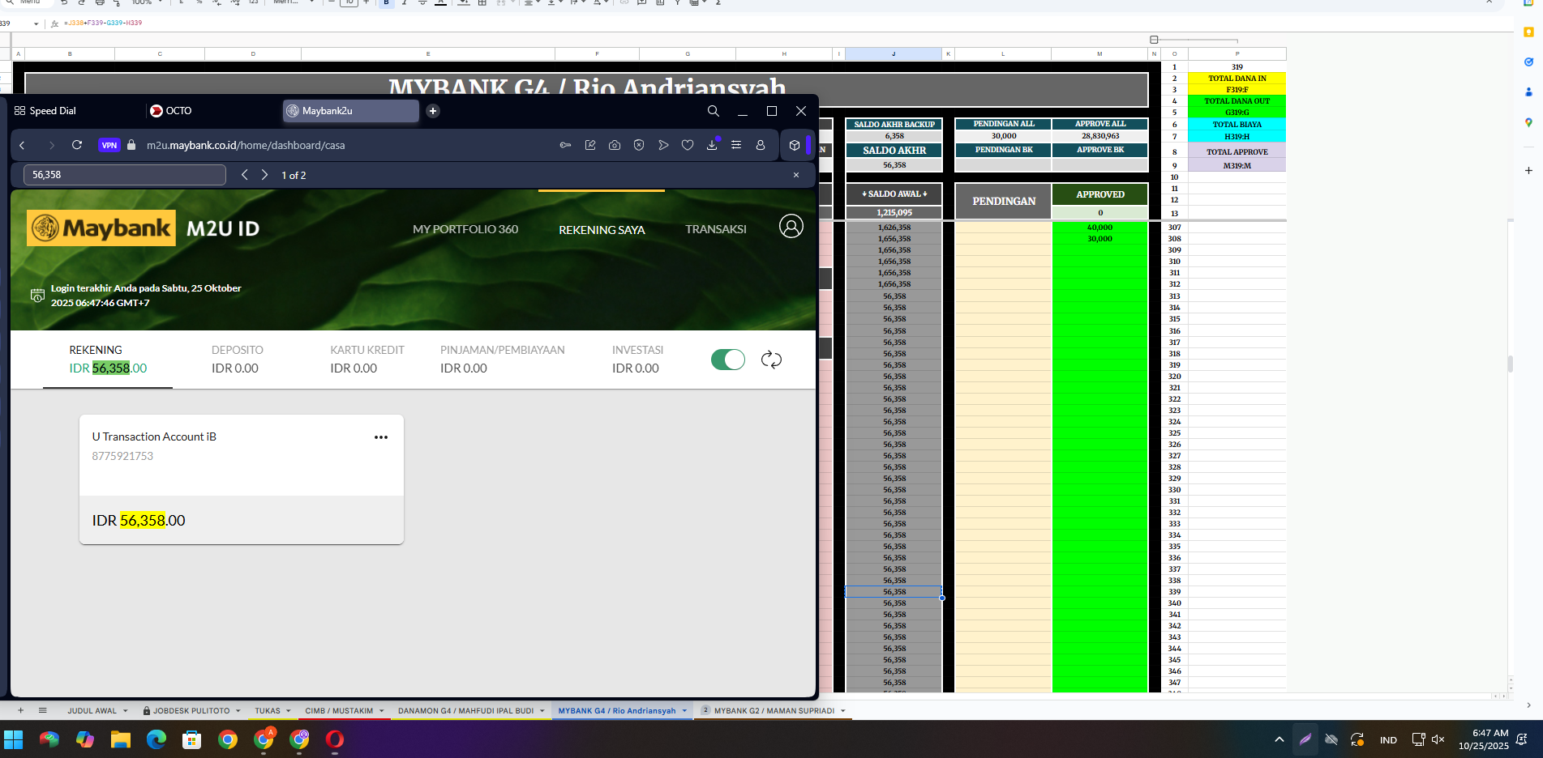Open Google Keep in the Sheets side panel
The image size is (1543, 758).
pyautogui.click(x=1528, y=32)
